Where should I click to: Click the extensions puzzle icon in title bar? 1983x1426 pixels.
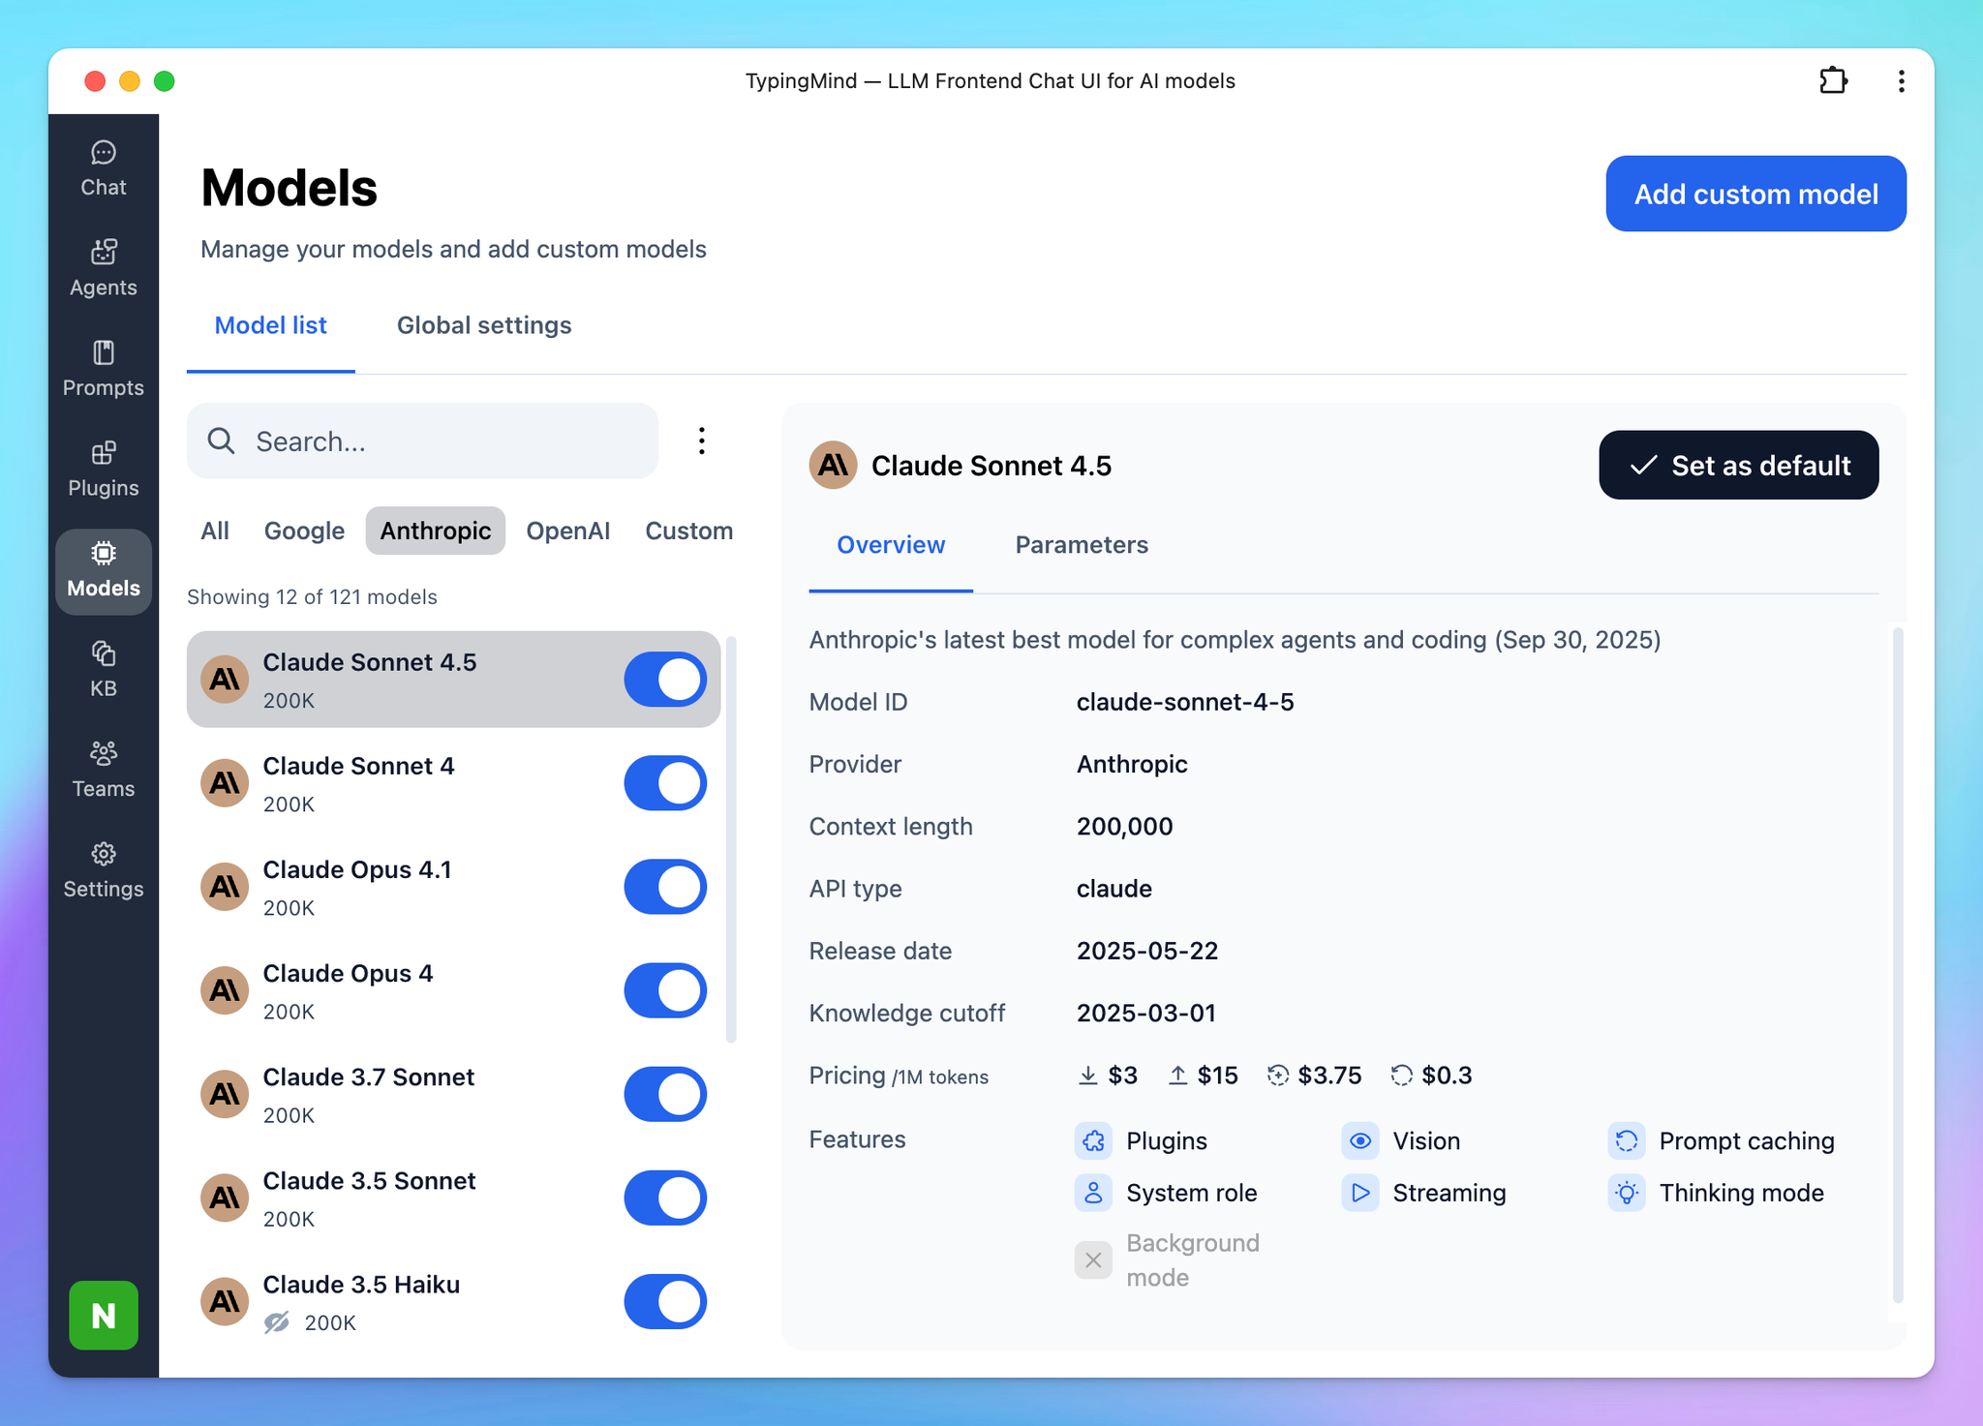click(x=1833, y=80)
